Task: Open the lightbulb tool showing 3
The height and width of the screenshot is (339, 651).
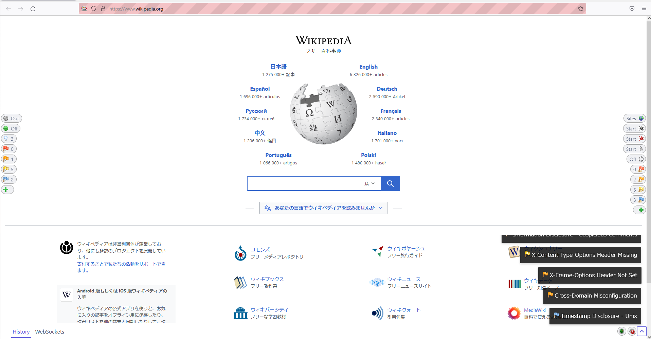Action: 9,139
